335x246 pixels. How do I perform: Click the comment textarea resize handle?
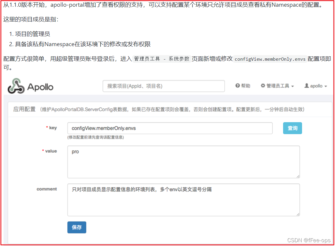[298, 214]
